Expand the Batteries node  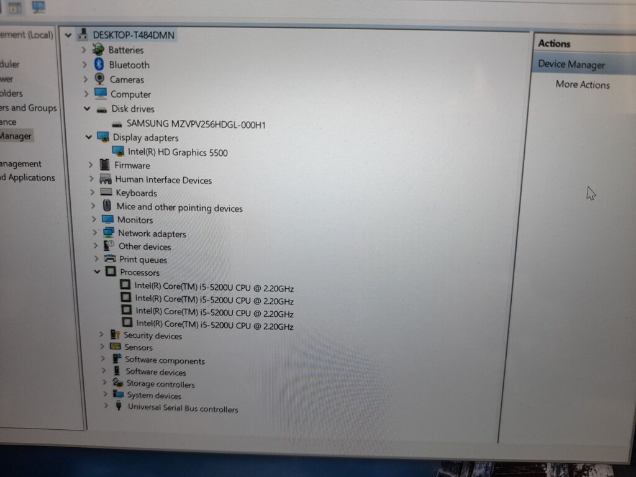(x=84, y=50)
